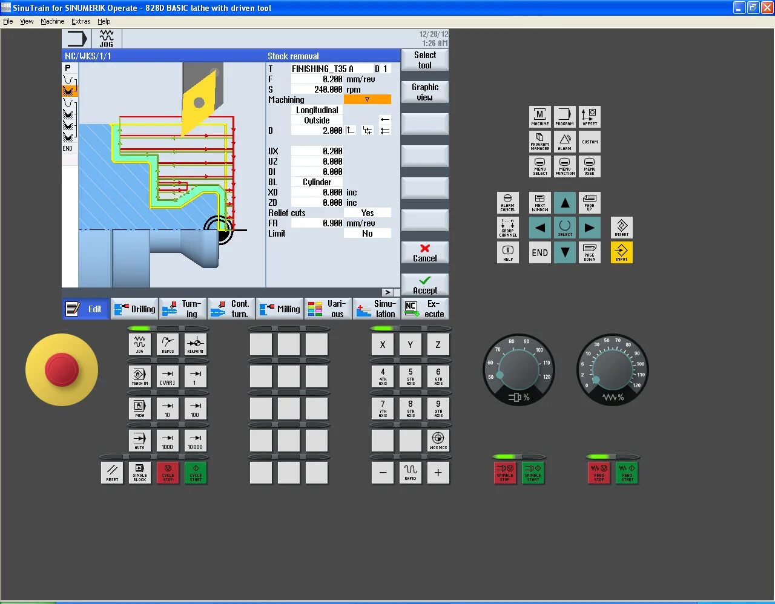This screenshot has width=775, height=604.
Task: Click the CUSTOM key
Action: [x=590, y=142]
